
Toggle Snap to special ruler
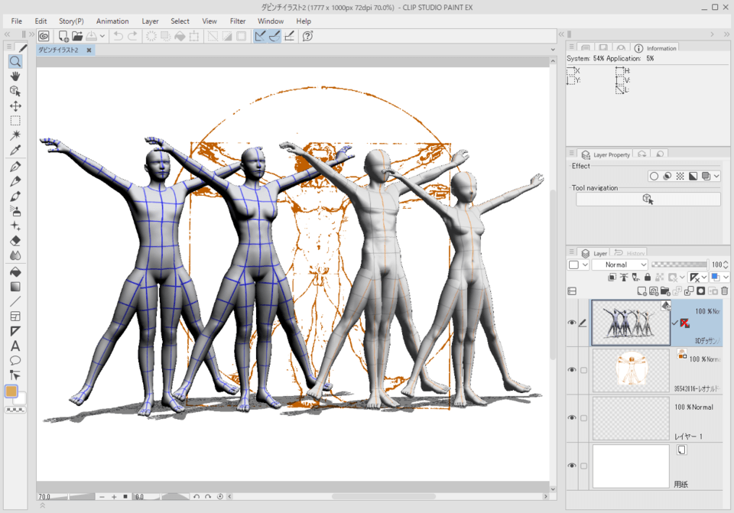click(274, 36)
